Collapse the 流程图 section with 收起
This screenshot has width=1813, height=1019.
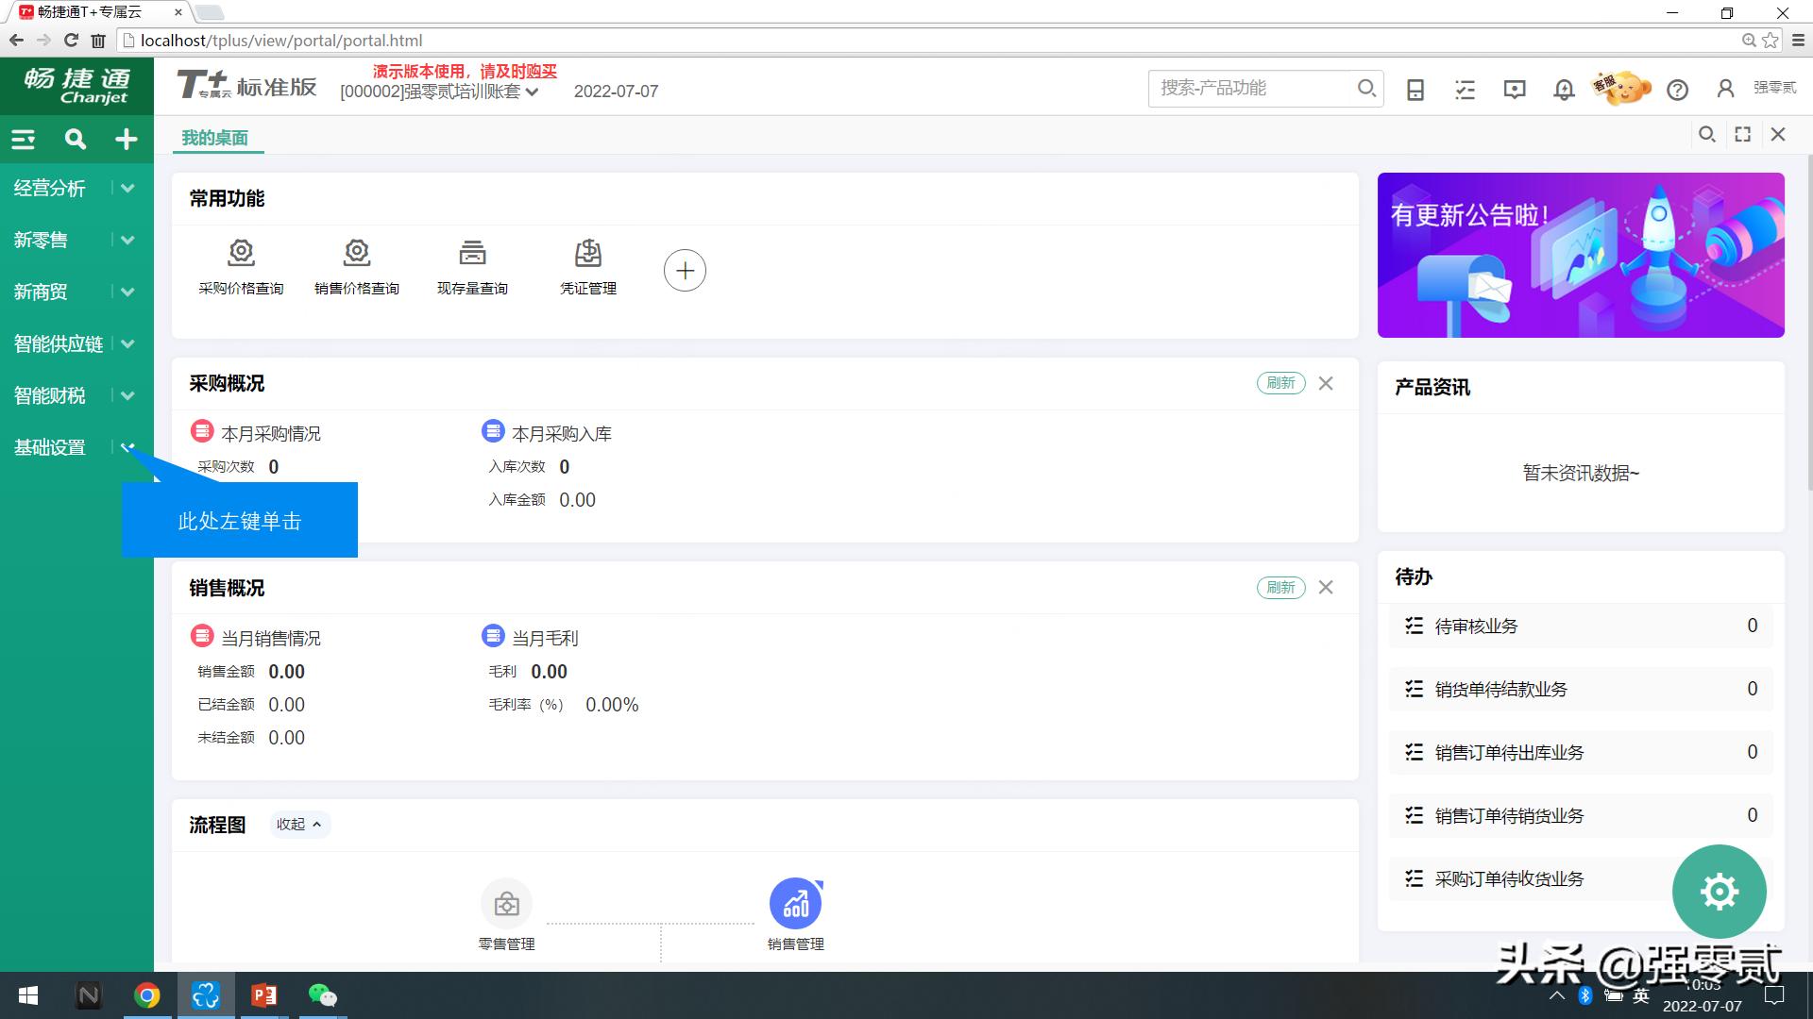pos(298,824)
